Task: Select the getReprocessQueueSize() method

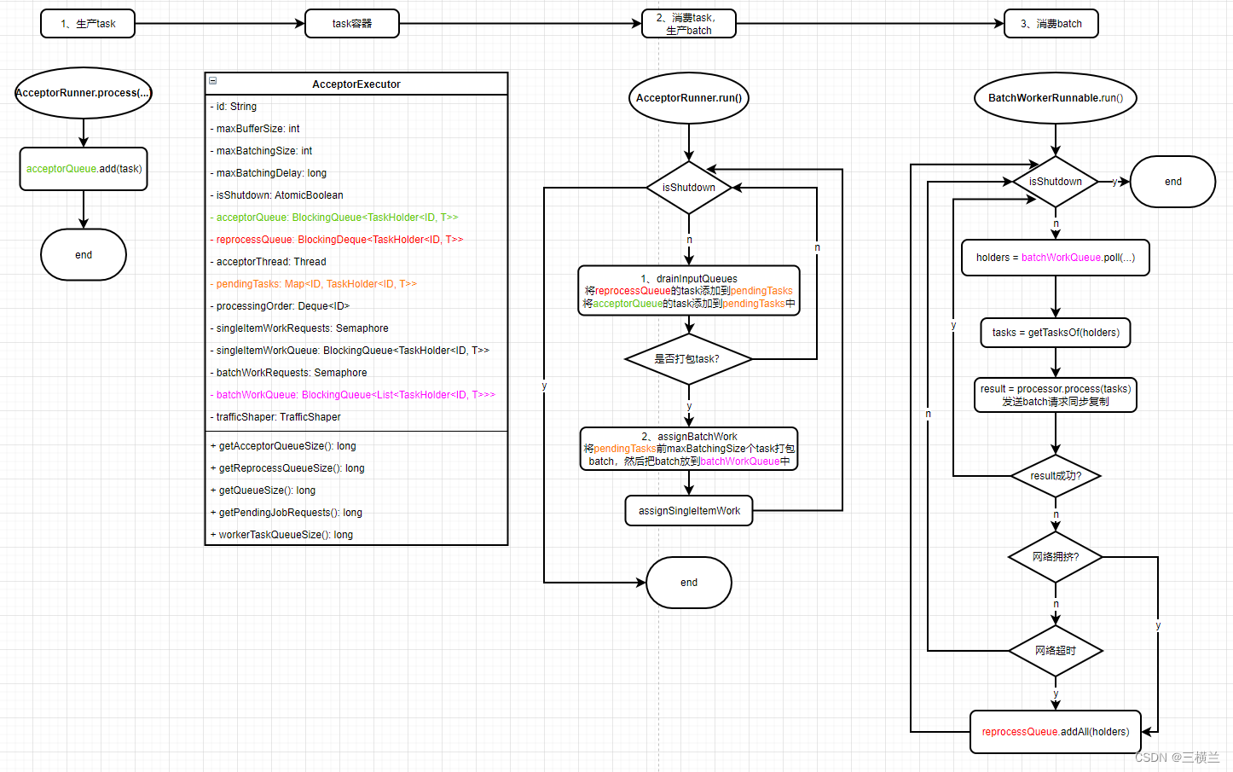Action: [356, 468]
